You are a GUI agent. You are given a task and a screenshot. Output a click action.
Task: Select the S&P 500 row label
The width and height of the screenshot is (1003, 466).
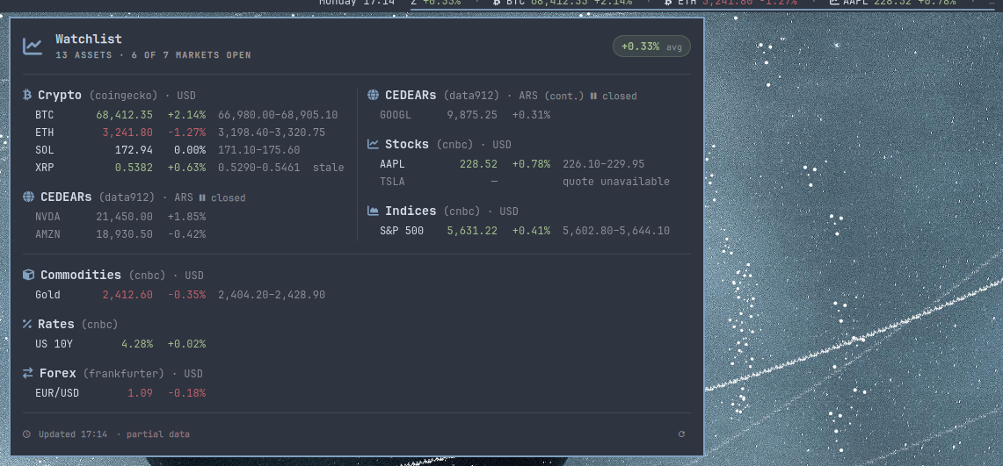coord(402,231)
